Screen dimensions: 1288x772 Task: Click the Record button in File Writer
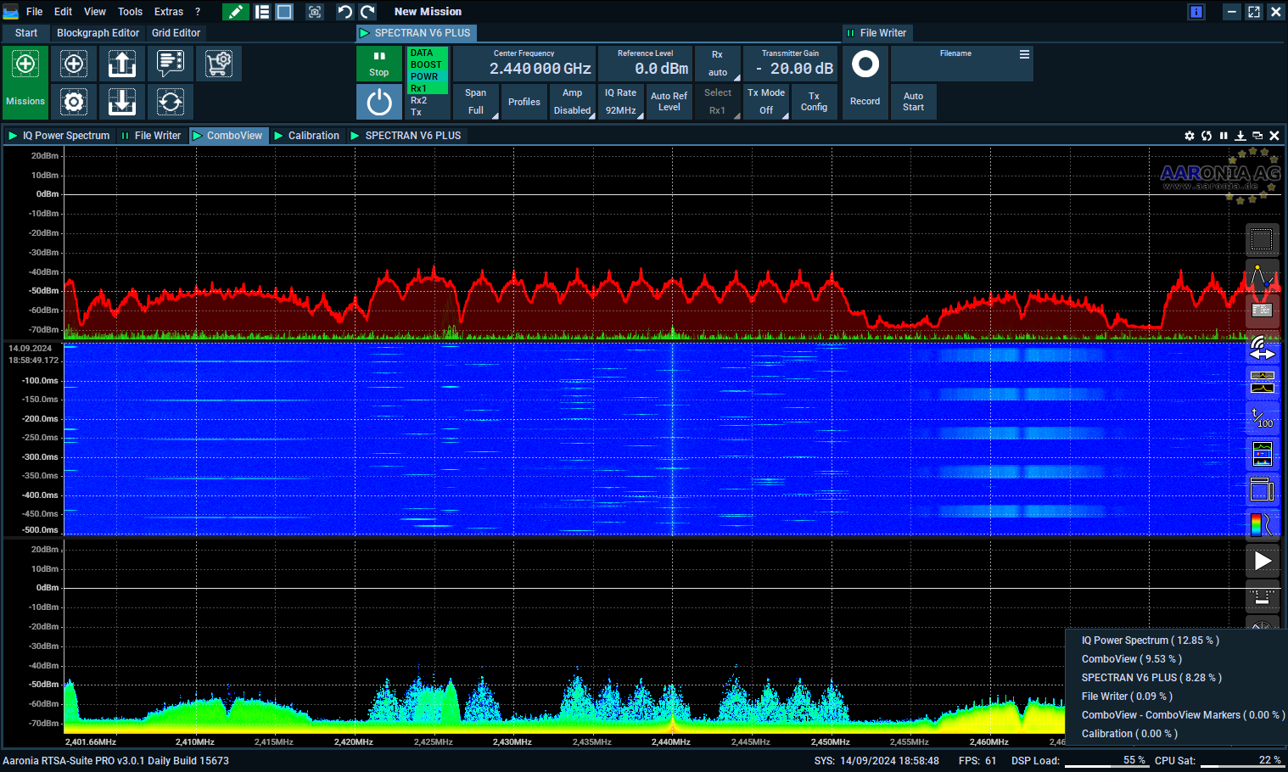coord(865,82)
